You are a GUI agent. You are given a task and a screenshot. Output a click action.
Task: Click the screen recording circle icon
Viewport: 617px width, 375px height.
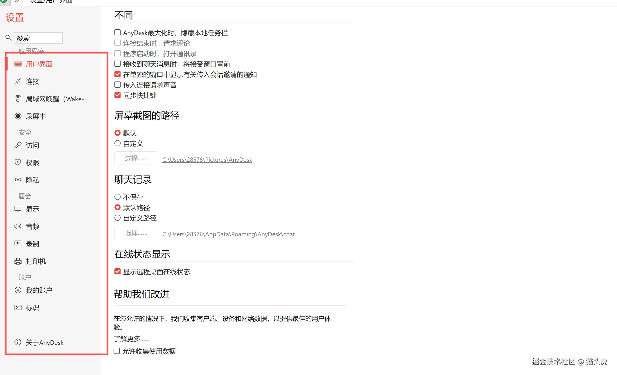click(18, 116)
